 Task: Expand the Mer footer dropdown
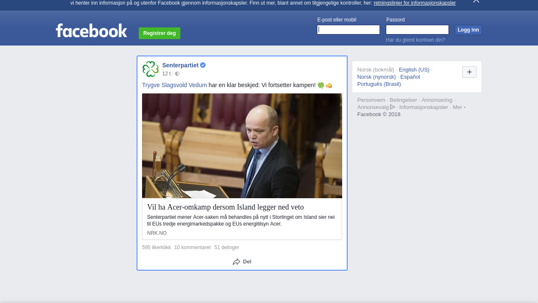pos(459,107)
